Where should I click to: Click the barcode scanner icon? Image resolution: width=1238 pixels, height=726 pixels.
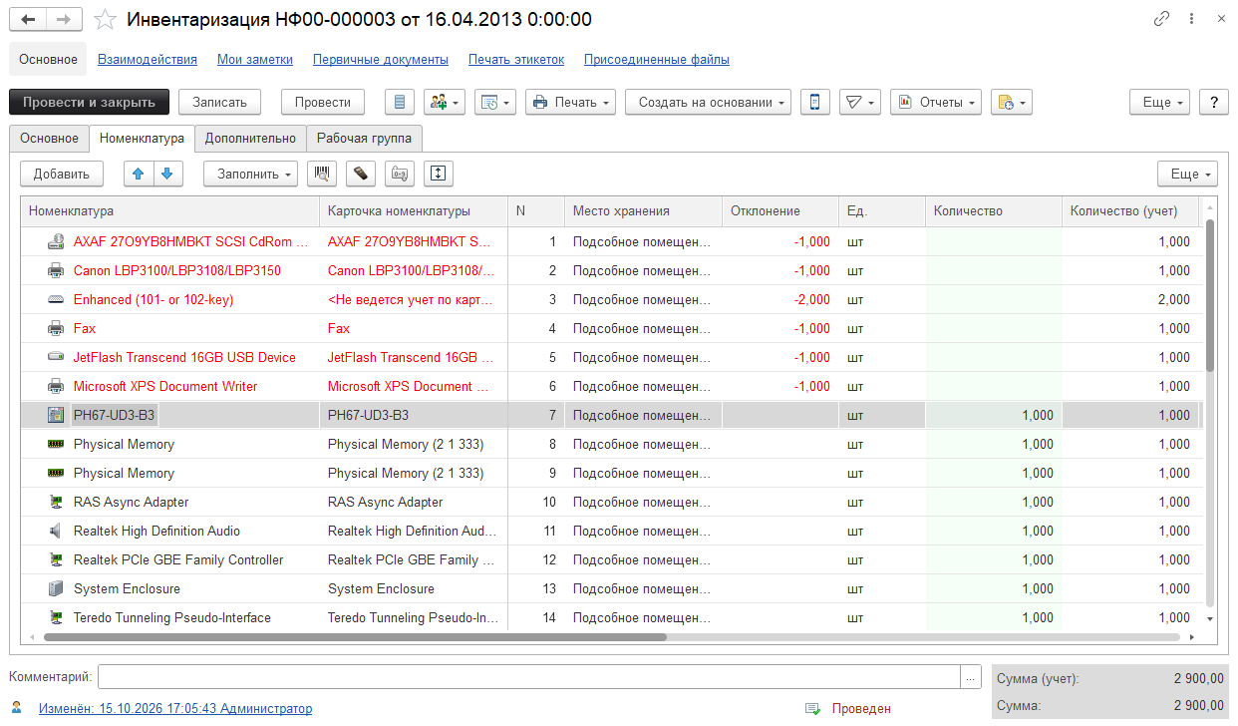click(322, 174)
